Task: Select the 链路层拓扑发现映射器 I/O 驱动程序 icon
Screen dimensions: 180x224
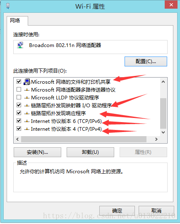Action: pos(27,106)
